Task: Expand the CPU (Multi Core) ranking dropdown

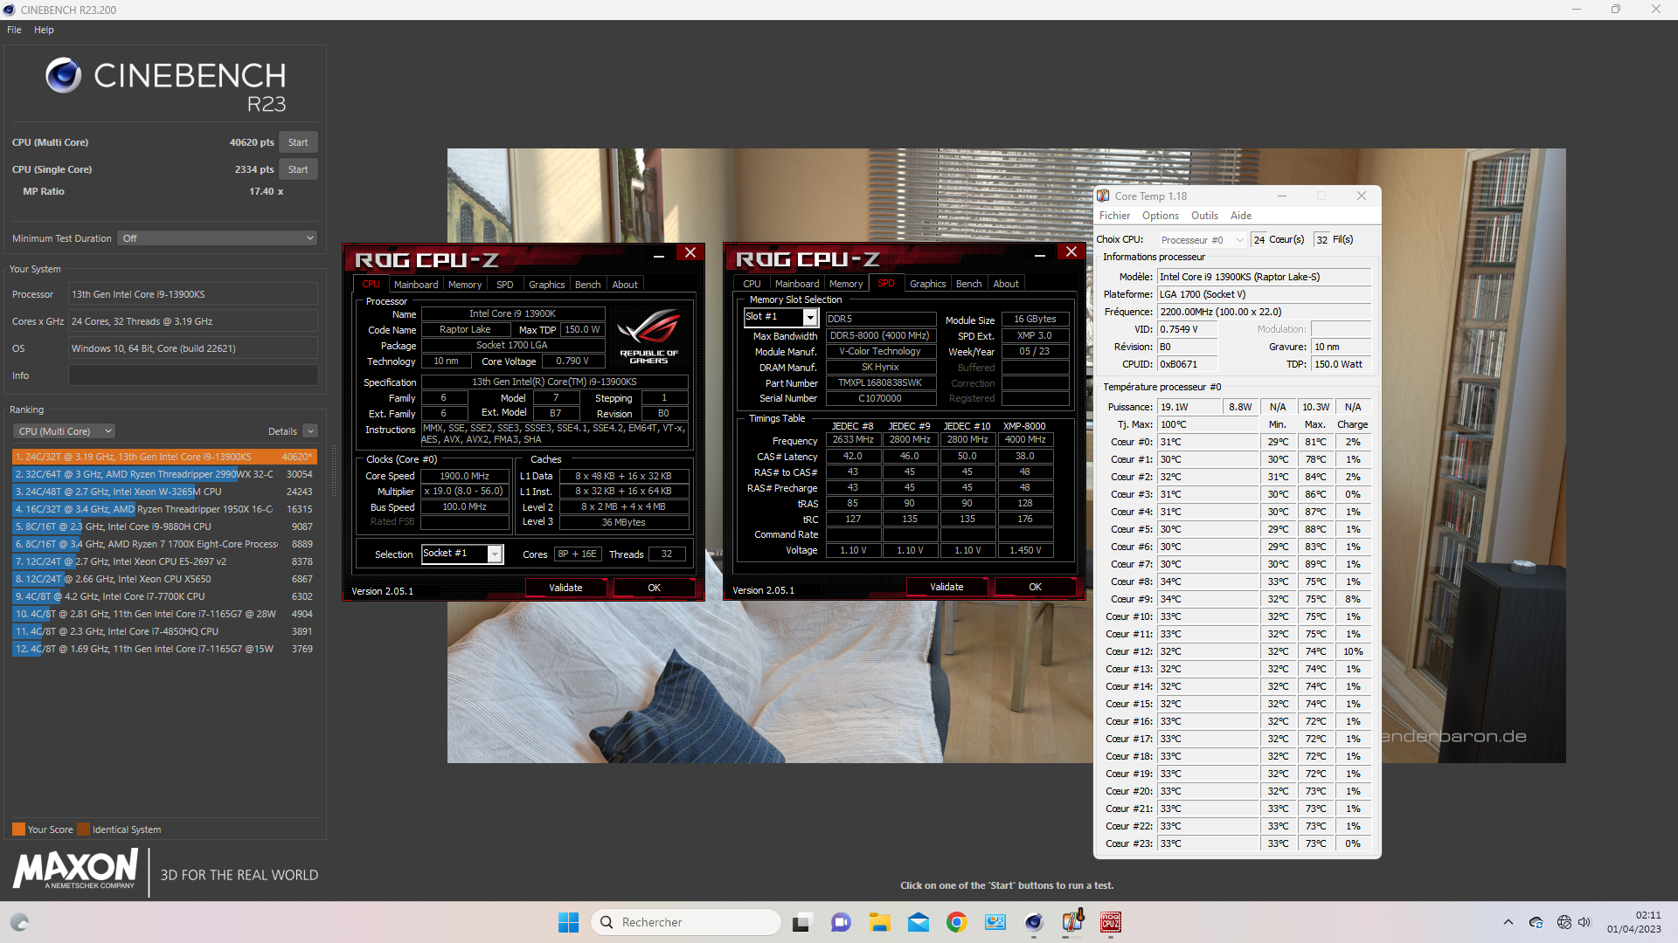Action: [x=65, y=431]
